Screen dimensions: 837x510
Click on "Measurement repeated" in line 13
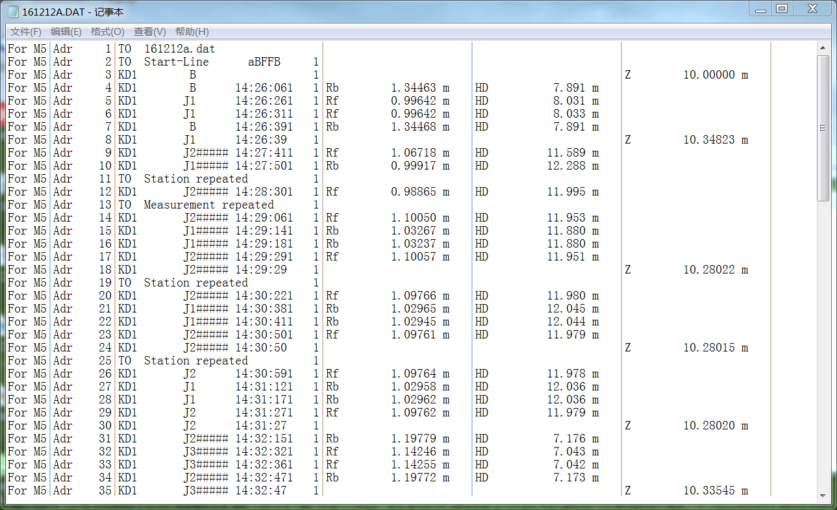click(x=208, y=205)
